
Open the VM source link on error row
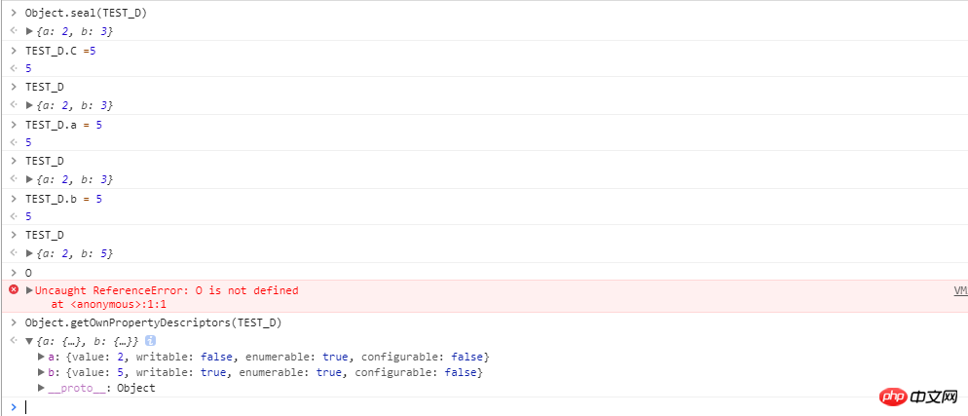(959, 290)
